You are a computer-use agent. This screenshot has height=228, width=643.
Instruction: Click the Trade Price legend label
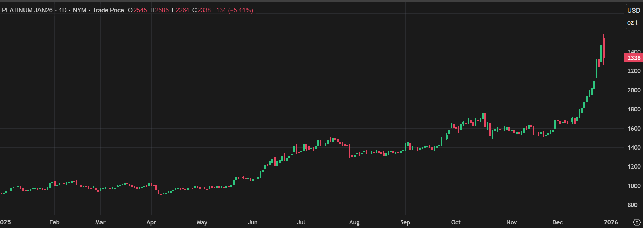coord(108,10)
